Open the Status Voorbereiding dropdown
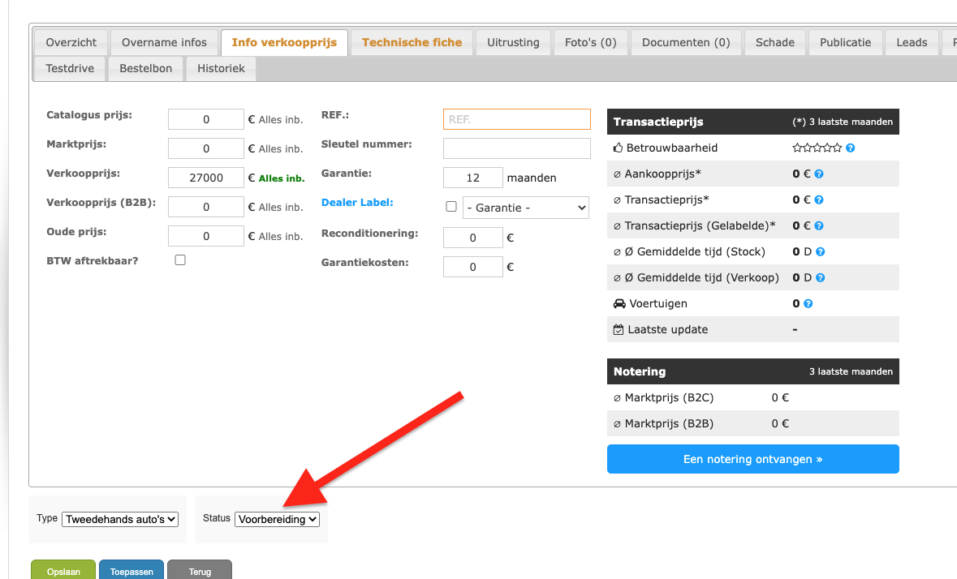 click(277, 519)
